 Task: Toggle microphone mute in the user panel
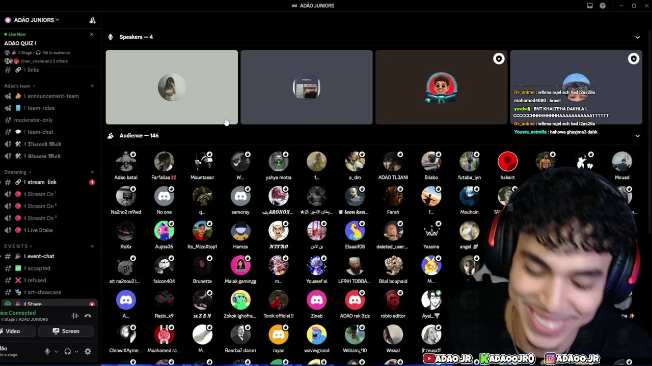pyautogui.click(x=47, y=351)
